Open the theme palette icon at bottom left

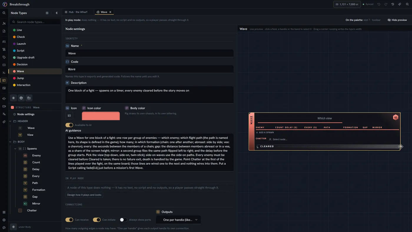pos(4,228)
